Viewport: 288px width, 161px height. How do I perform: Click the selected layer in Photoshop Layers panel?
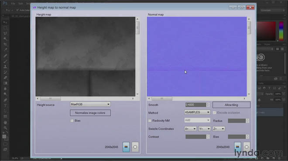[x=270, y=112]
